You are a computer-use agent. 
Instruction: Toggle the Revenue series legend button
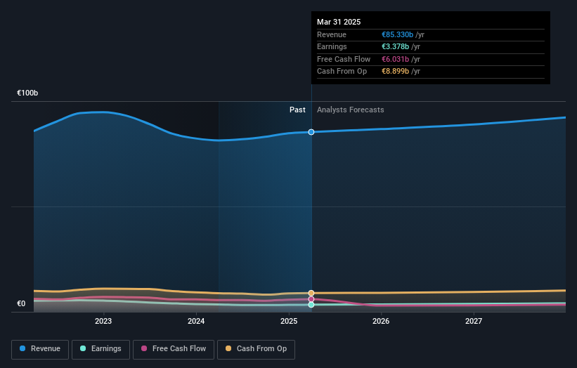coord(40,349)
